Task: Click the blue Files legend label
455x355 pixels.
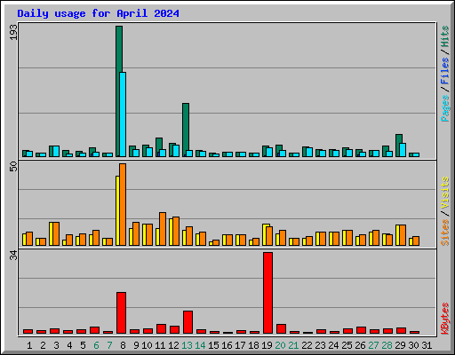Action: tap(445, 71)
